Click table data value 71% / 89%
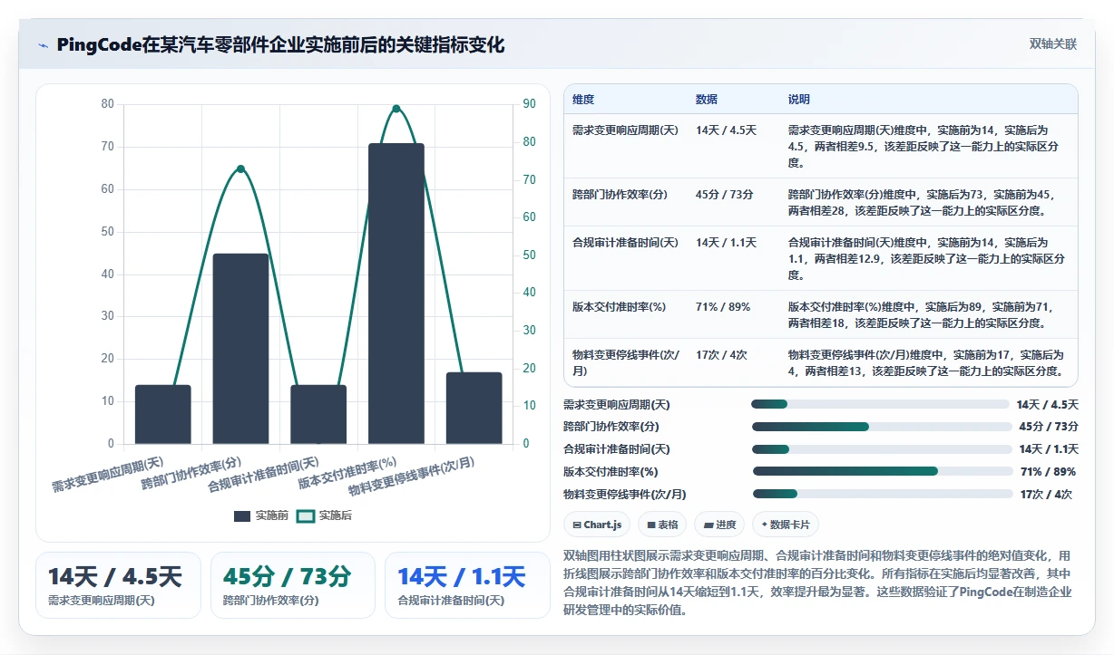1114x655 pixels. [x=723, y=307]
